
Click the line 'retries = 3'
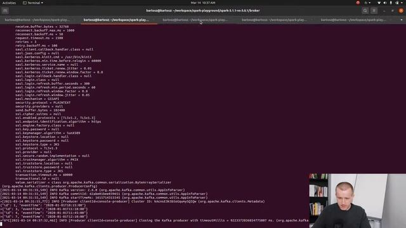(x=26, y=42)
